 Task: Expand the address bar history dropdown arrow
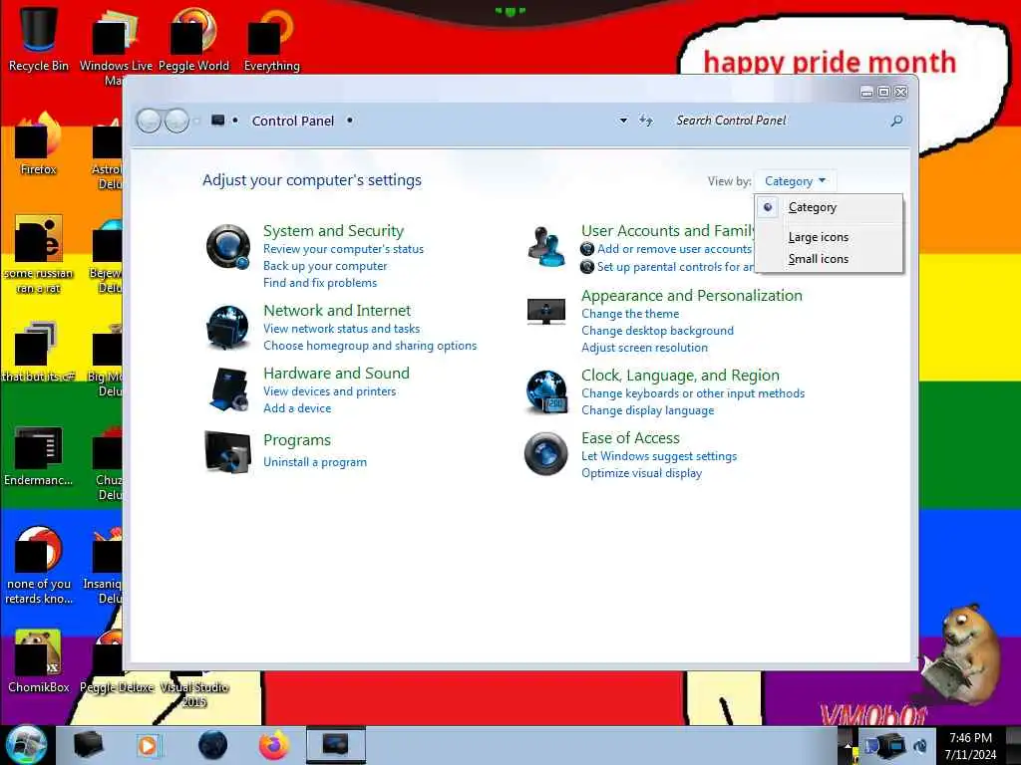tap(623, 121)
